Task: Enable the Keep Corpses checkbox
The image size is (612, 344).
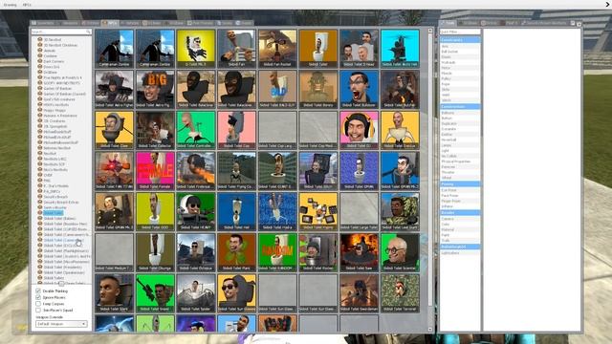Action: point(38,304)
